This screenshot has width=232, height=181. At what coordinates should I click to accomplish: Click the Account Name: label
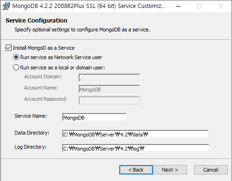(x=41, y=88)
